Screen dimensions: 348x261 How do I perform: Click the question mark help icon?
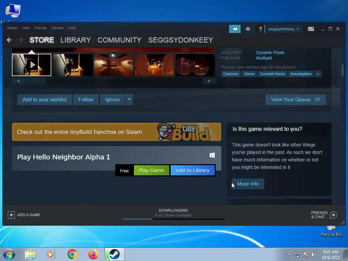(260, 29)
